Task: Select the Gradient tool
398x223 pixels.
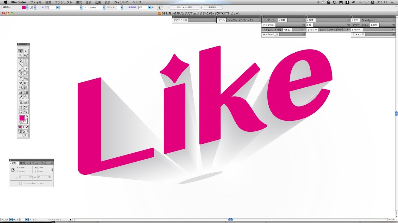Action: pyautogui.click(x=26, y=93)
